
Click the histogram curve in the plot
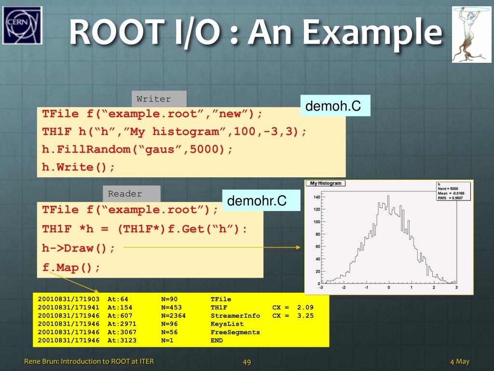[389, 240]
